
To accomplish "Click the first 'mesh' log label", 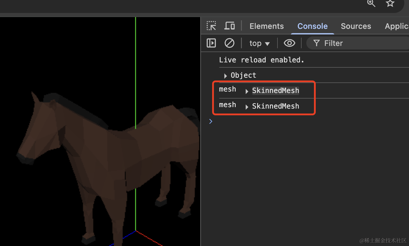I will pyautogui.click(x=227, y=89).
